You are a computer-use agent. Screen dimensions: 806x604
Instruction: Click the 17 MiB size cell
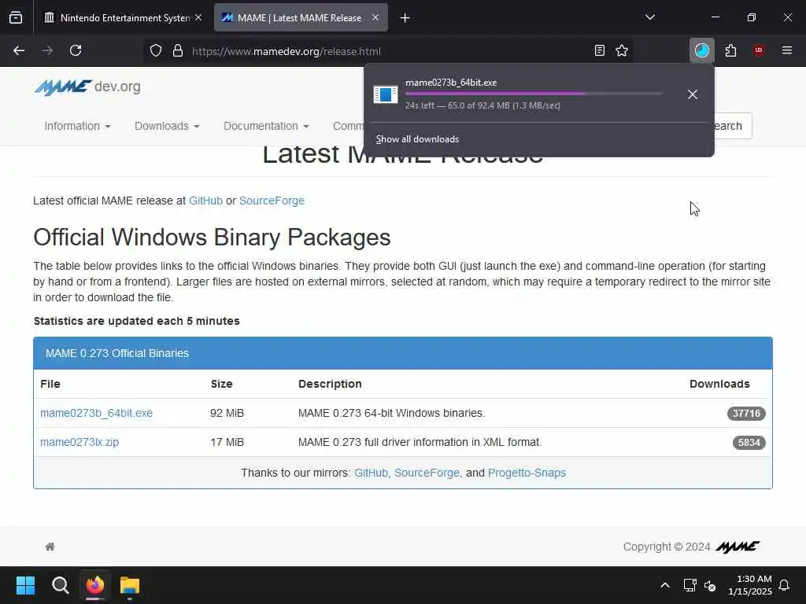tap(227, 442)
